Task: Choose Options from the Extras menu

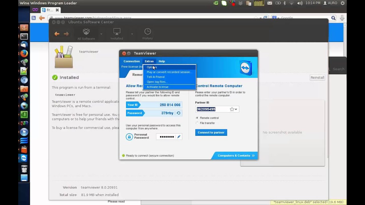Action: click(169, 67)
